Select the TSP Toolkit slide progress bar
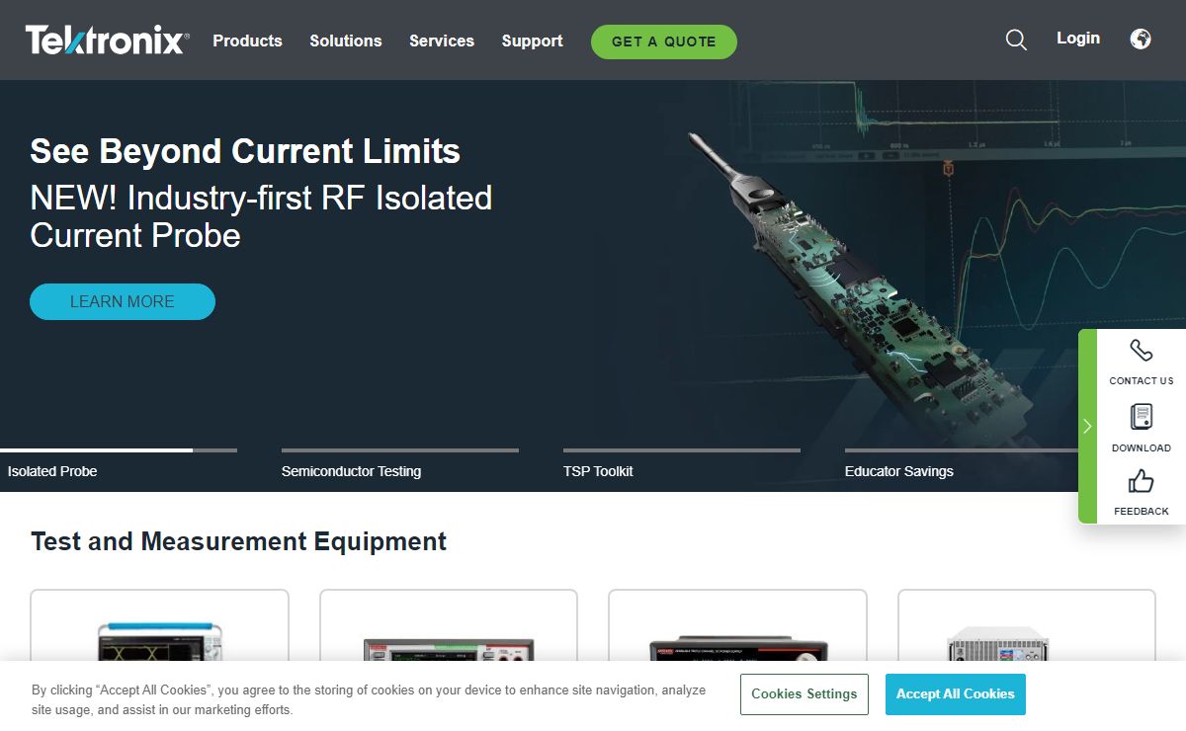This screenshot has width=1186, height=731. (x=681, y=450)
